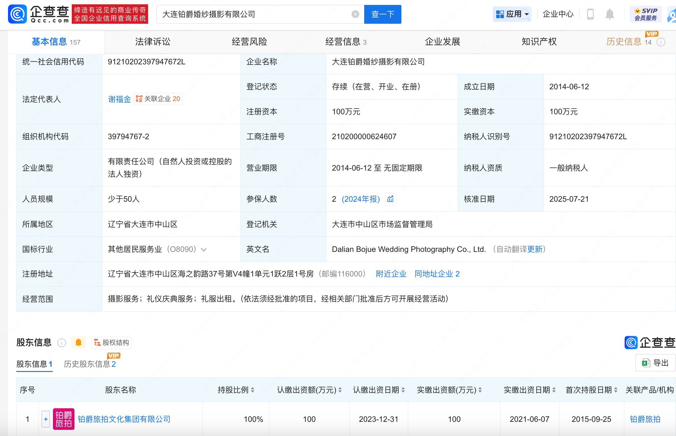Select 历史股东信息 2 sub-tab
The image size is (676, 436).
(90, 364)
